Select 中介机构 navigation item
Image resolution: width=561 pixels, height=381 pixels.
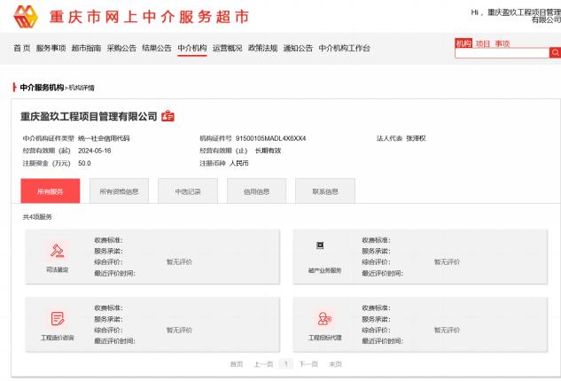[x=192, y=48]
